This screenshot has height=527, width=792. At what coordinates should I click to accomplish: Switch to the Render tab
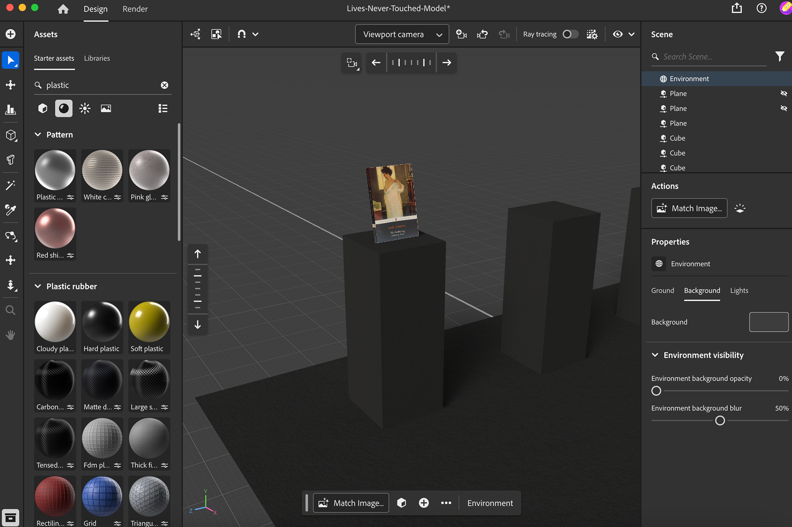135,9
